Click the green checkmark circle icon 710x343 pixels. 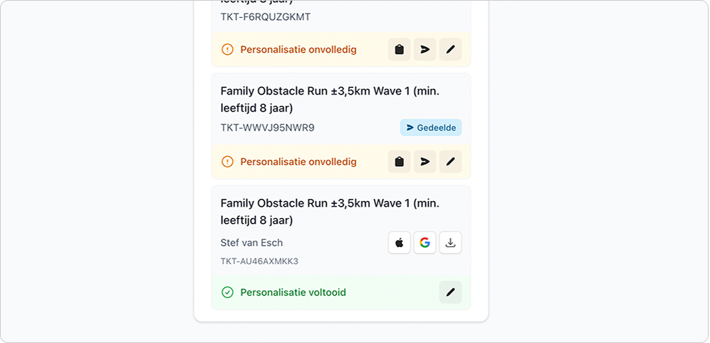point(227,293)
